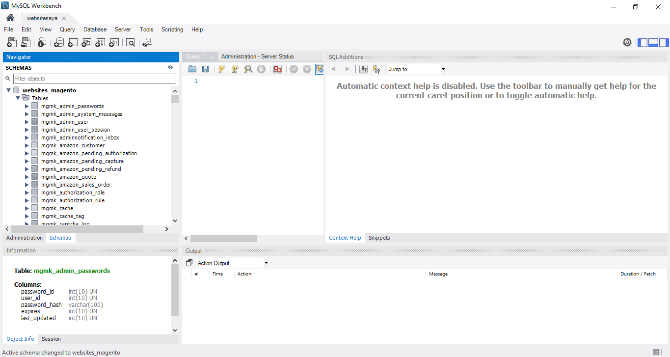Refresh the schemas list in the Navigator
Viewport: 670px width, 357px height.
170,67
